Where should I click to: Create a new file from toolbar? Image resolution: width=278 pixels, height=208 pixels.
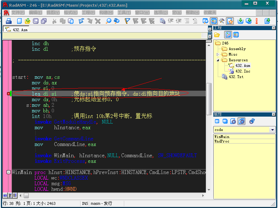pos(19,21)
